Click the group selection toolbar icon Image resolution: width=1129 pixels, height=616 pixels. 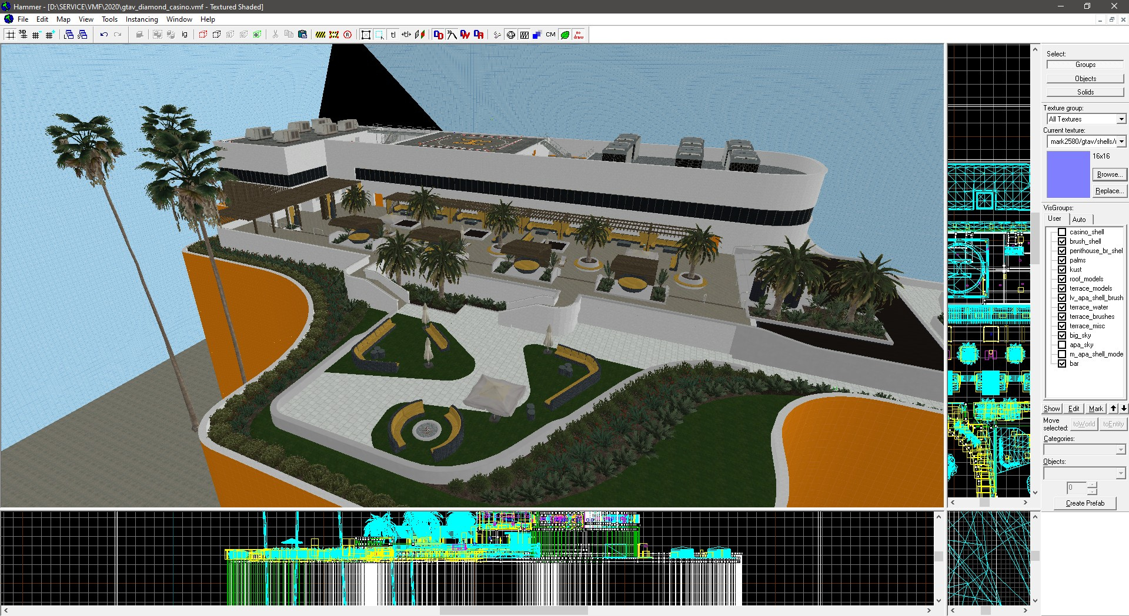pyautogui.click(x=158, y=35)
